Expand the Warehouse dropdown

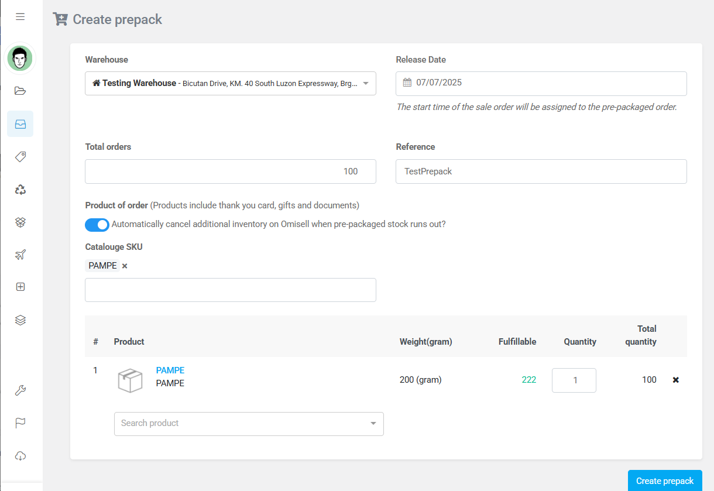point(231,84)
